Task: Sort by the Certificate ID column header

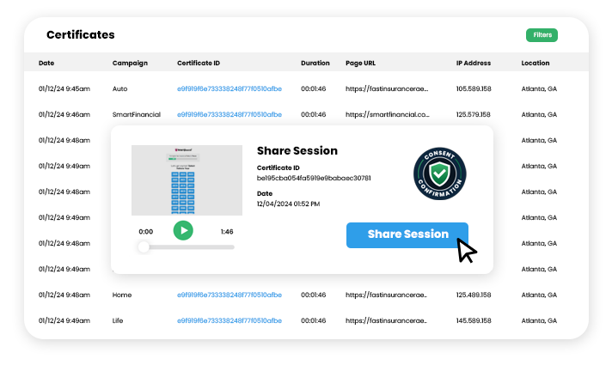Action: point(199,64)
